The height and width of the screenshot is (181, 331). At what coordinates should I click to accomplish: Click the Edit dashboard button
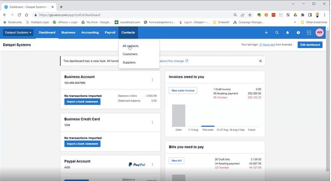[310, 45]
